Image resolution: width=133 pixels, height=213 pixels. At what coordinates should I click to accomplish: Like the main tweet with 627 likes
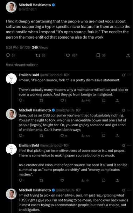point(68,55)
